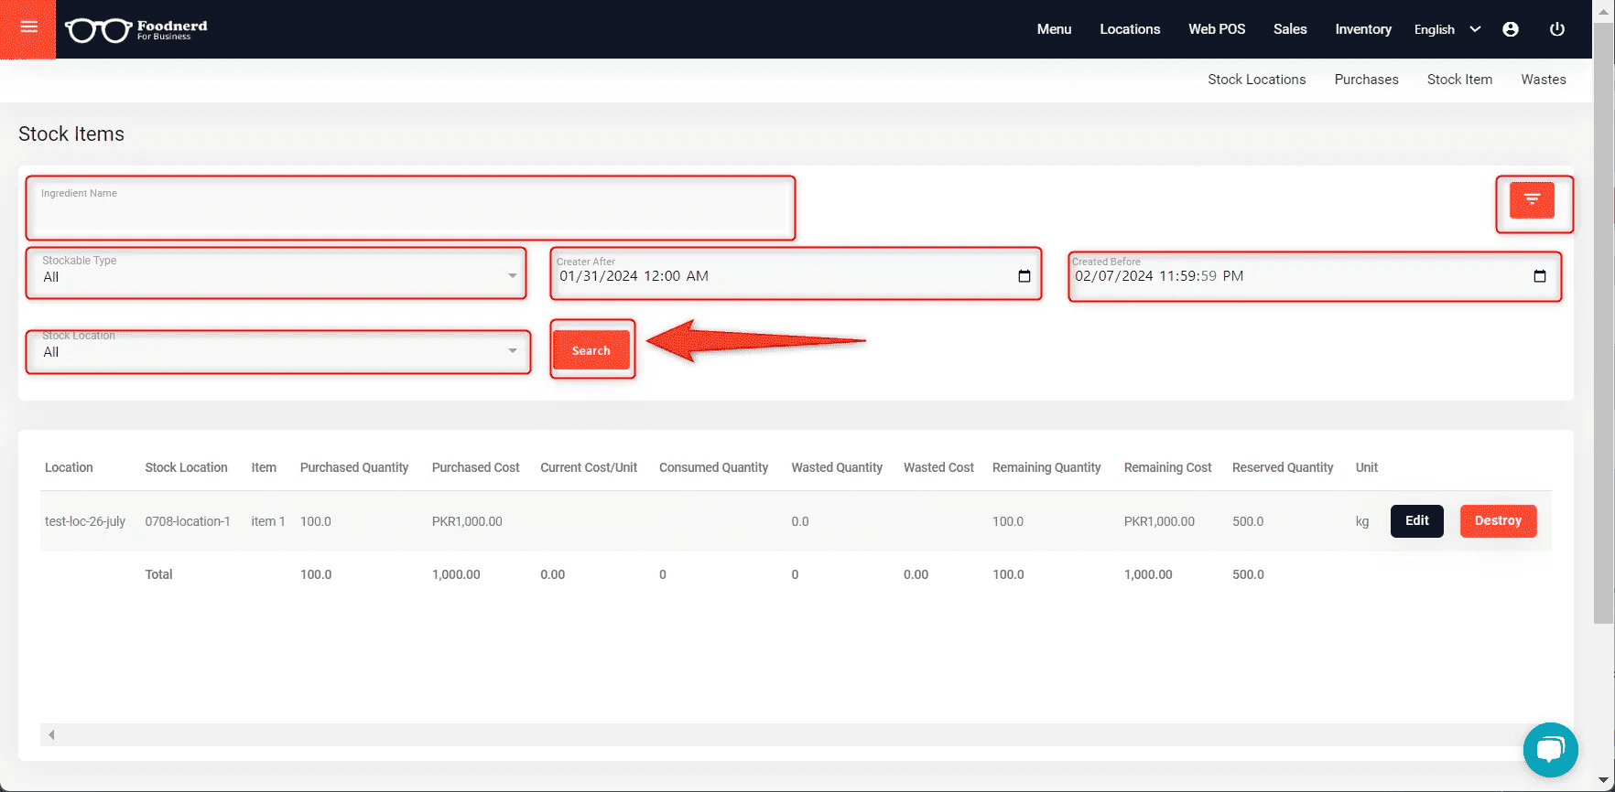Click the Stock Items page heading
The height and width of the screenshot is (792, 1615).
71,134
